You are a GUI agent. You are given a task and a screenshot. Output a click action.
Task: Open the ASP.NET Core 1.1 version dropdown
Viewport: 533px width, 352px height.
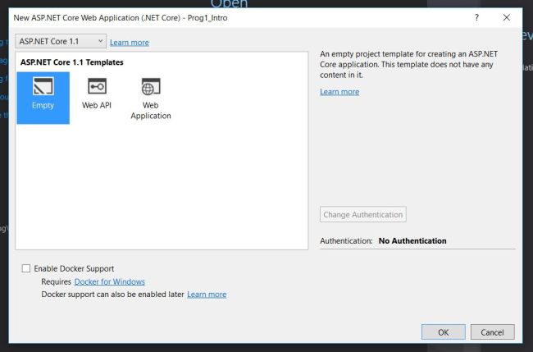pyautogui.click(x=61, y=41)
